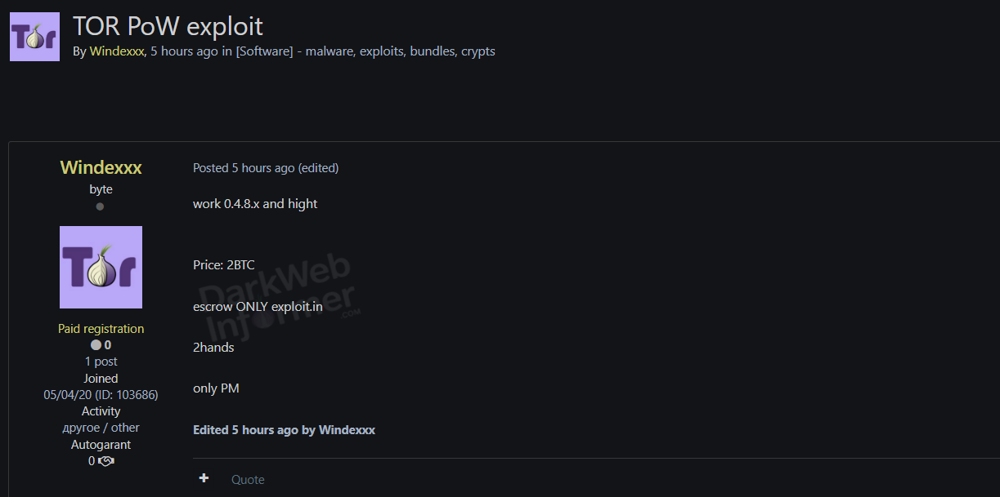Open the Windexxx username above the avatar
This screenshot has height=497, width=1000.
click(101, 167)
